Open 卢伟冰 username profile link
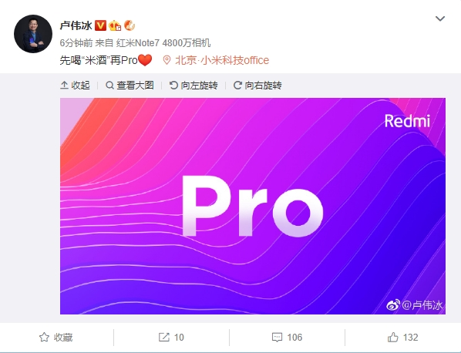The height and width of the screenshot is (353, 461). point(76,25)
